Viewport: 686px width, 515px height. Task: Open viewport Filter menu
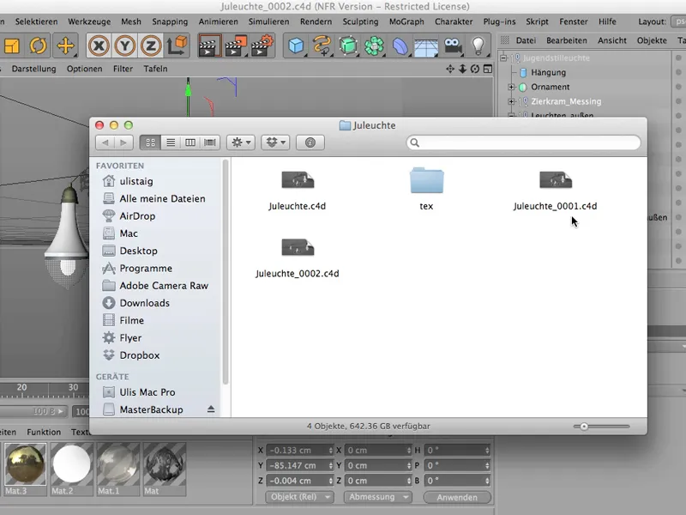click(123, 69)
